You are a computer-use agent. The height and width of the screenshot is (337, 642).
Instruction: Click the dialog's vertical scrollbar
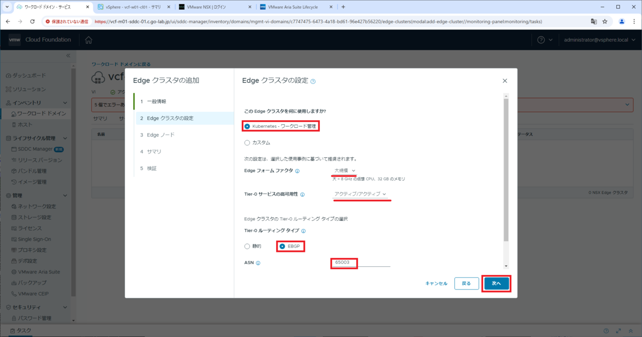pyautogui.click(x=506, y=170)
